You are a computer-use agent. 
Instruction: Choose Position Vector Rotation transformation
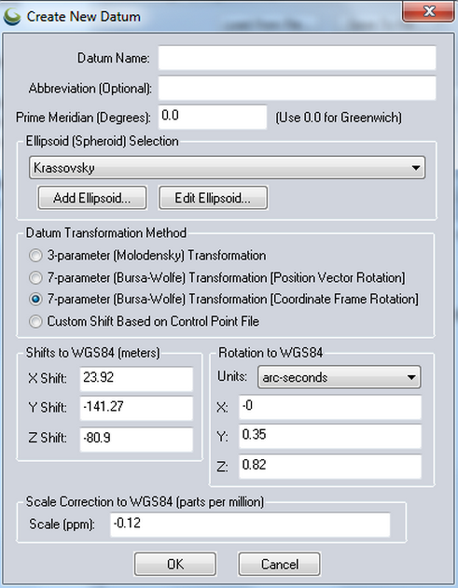tap(35, 278)
